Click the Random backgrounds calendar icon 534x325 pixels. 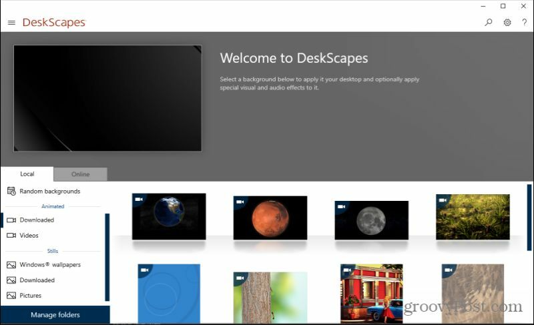[x=11, y=192]
